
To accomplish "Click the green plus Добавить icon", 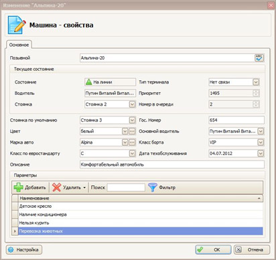I will tap(18, 187).
